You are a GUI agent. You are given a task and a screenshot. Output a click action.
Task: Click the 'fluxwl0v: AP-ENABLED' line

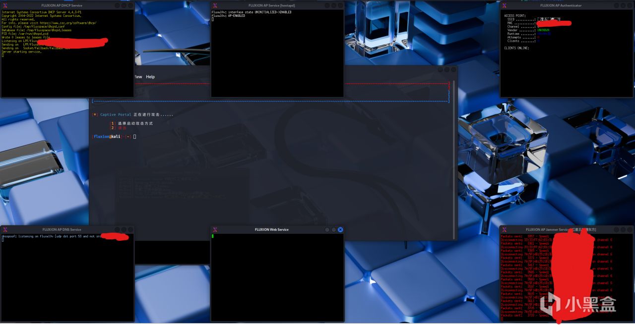click(228, 15)
